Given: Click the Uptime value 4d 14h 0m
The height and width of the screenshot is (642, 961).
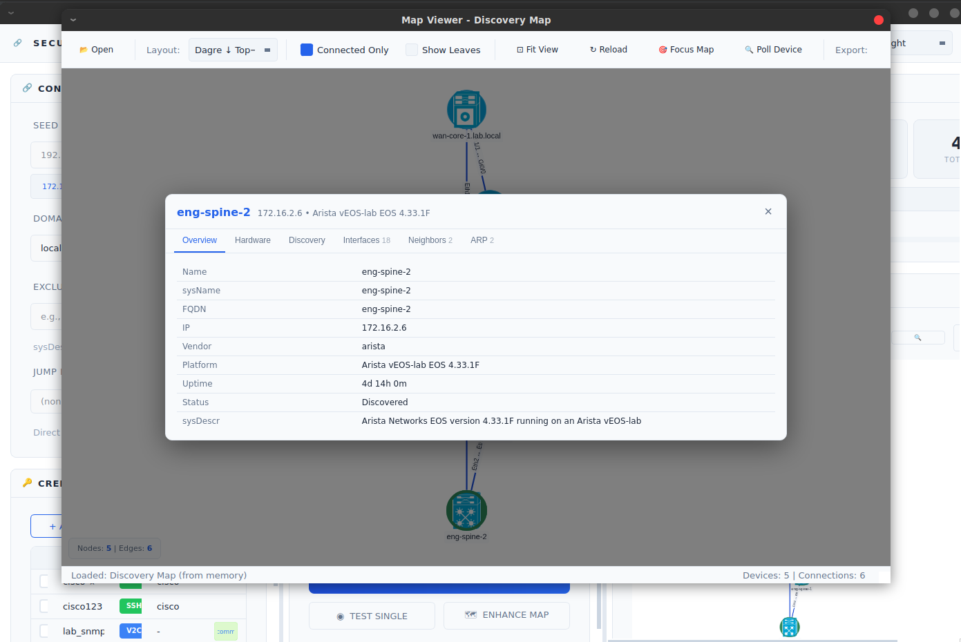Looking at the screenshot, I should [384, 384].
